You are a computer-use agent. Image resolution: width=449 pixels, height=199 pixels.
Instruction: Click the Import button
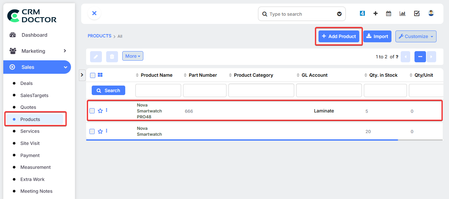click(x=377, y=36)
